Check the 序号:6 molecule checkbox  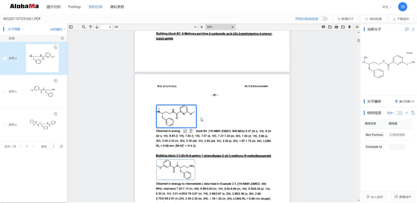5,125
